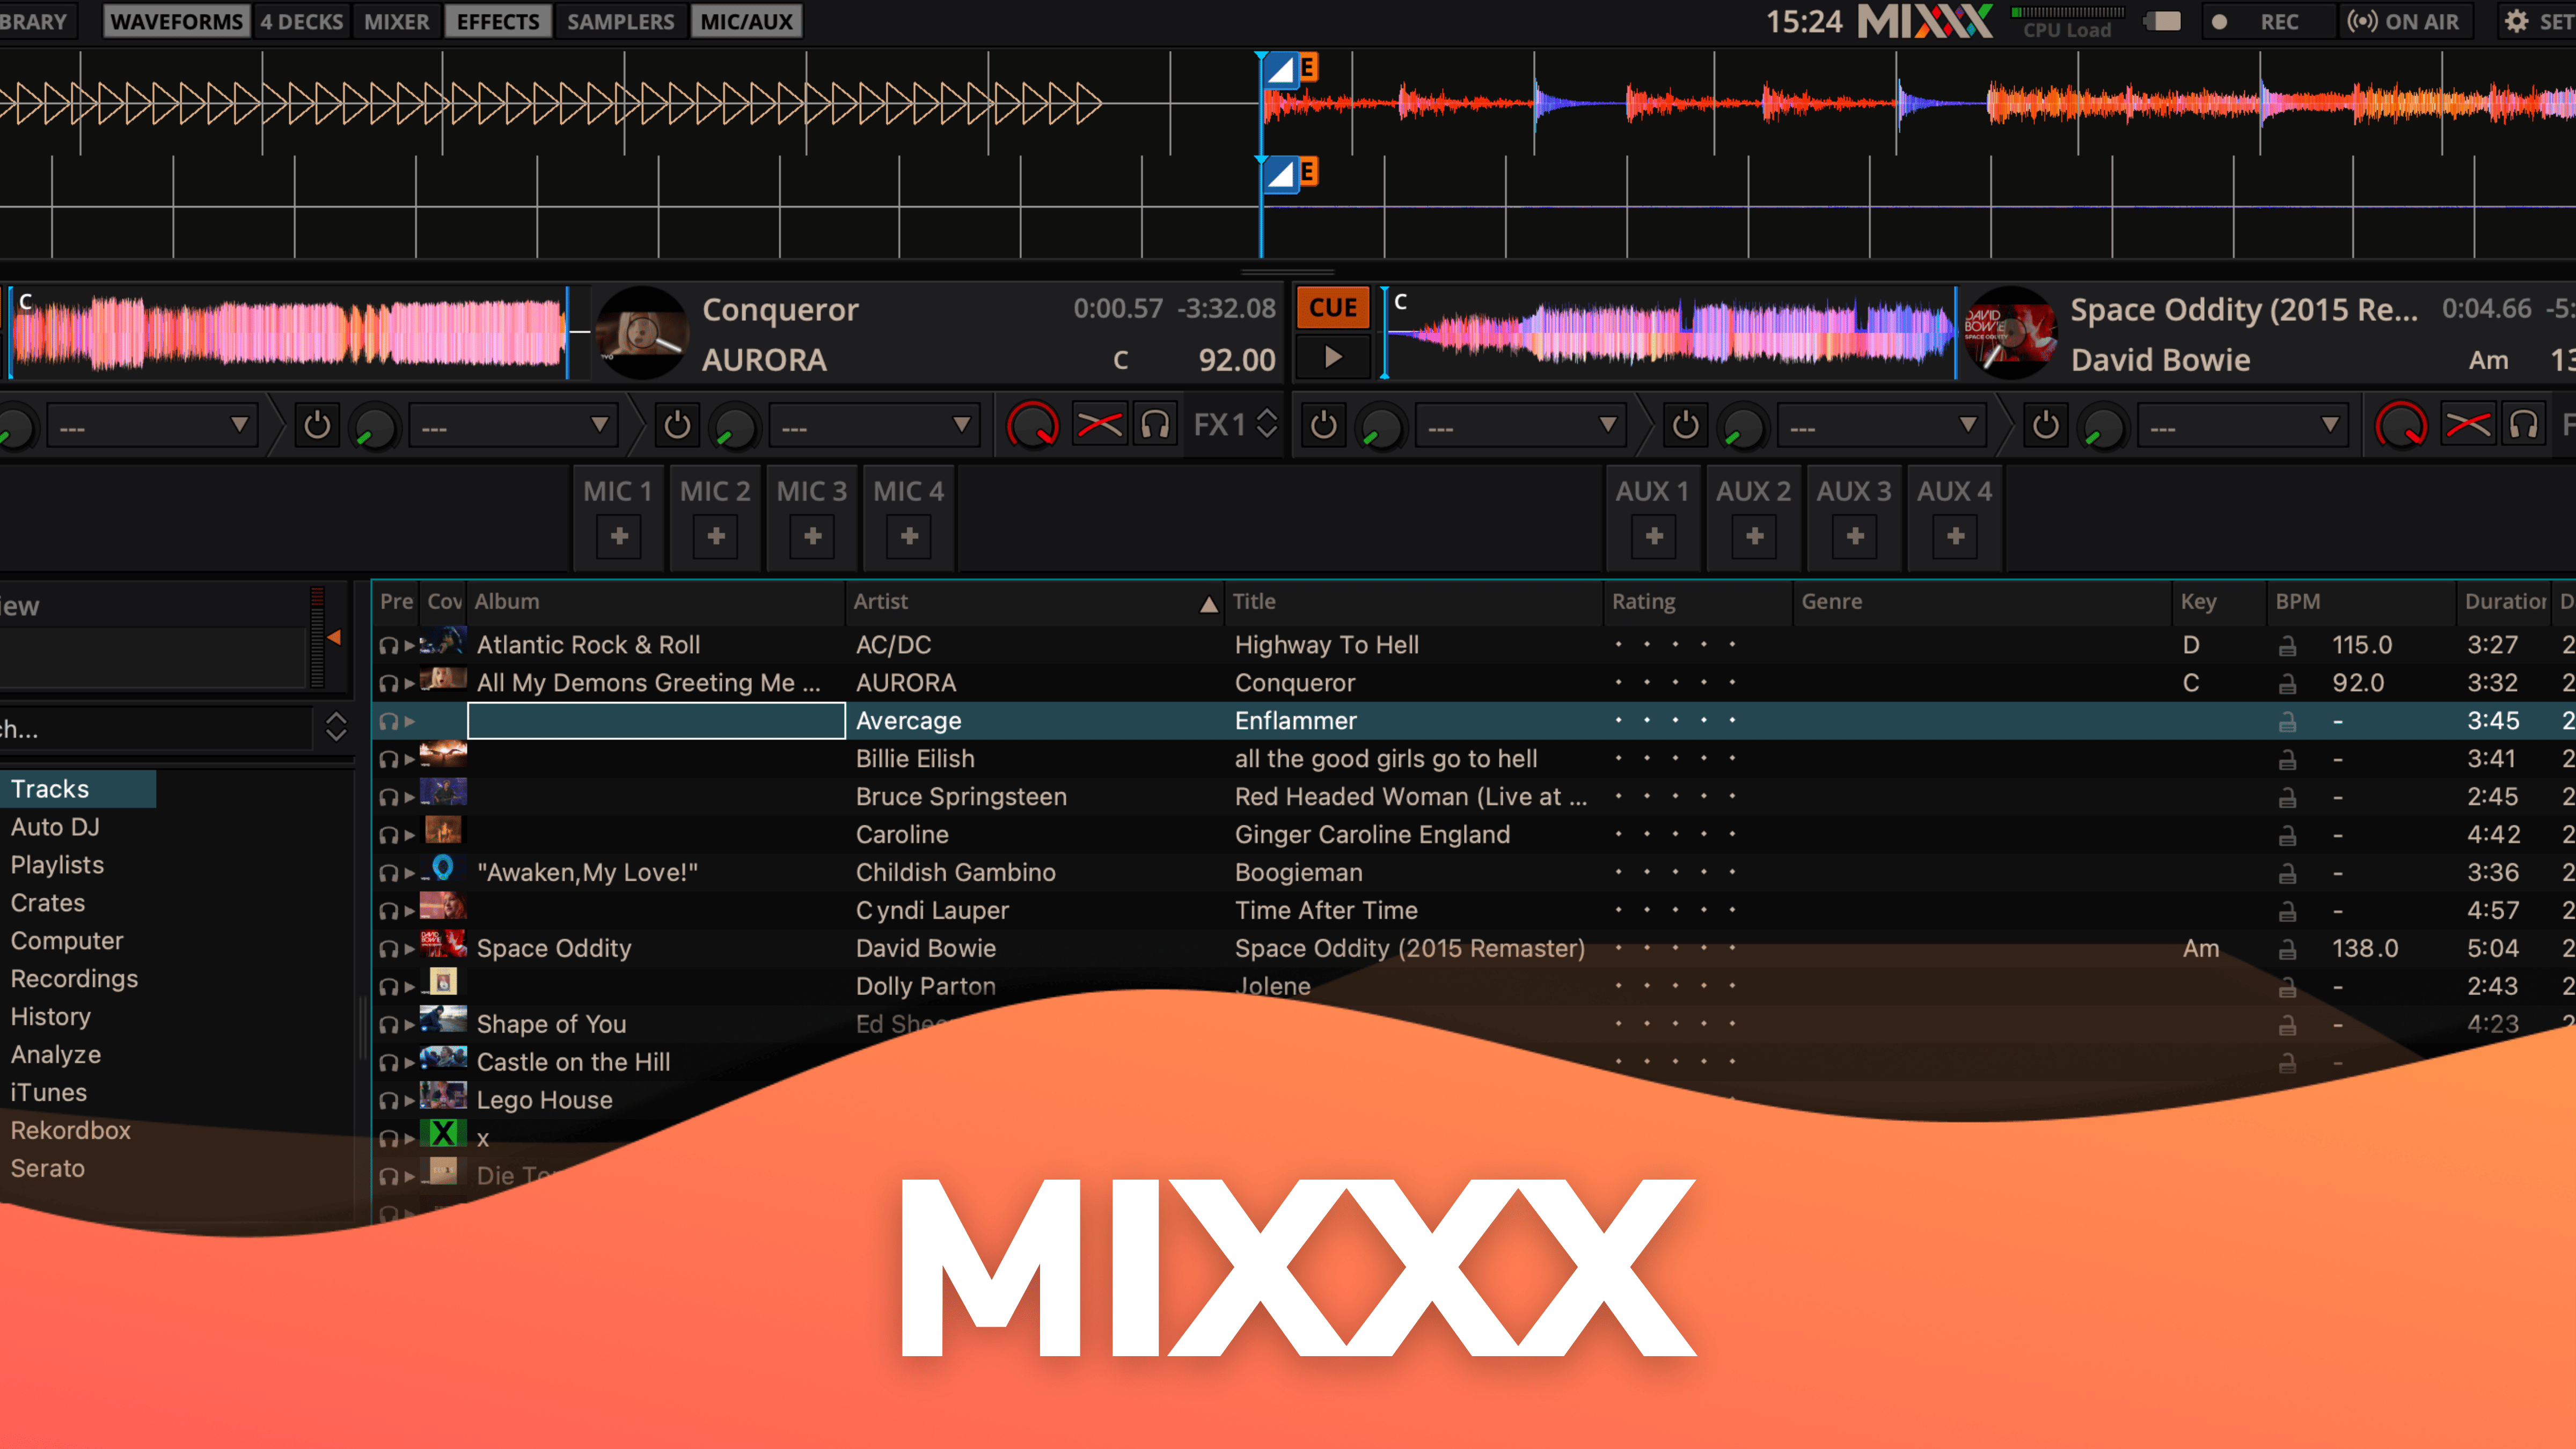Open Recordings in the sidebar
Screen dimensions: 2576x1449
pos(74,979)
